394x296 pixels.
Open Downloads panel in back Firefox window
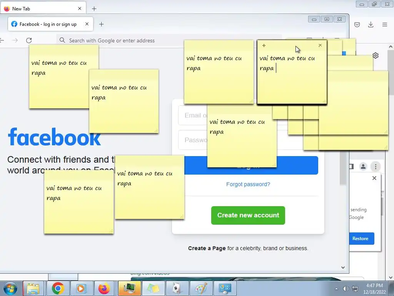point(371,24)
